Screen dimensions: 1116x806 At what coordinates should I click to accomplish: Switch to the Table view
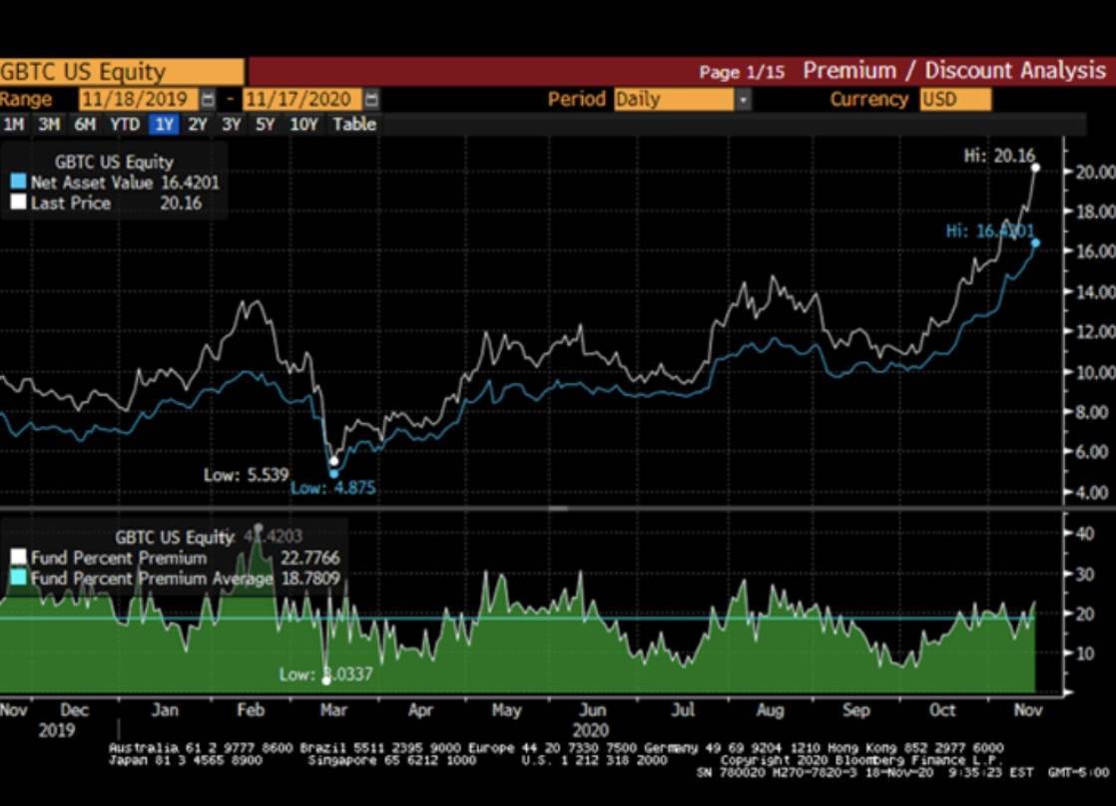(354, 124)
